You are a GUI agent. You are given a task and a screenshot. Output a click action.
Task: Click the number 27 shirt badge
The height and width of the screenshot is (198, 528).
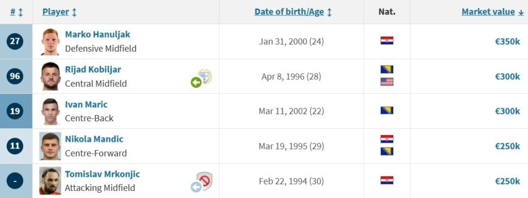click(x=15, y=41)
